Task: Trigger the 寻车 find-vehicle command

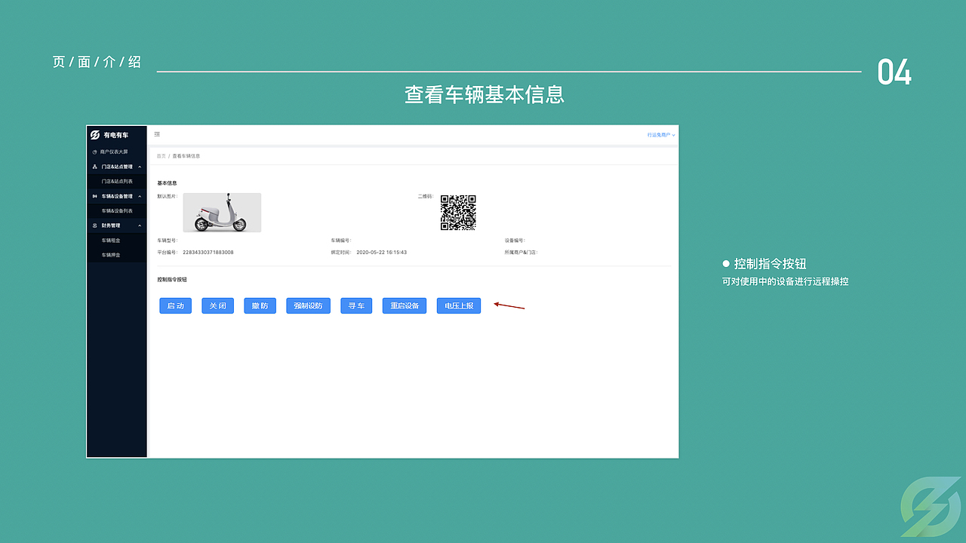Action: tap(355, 305)
